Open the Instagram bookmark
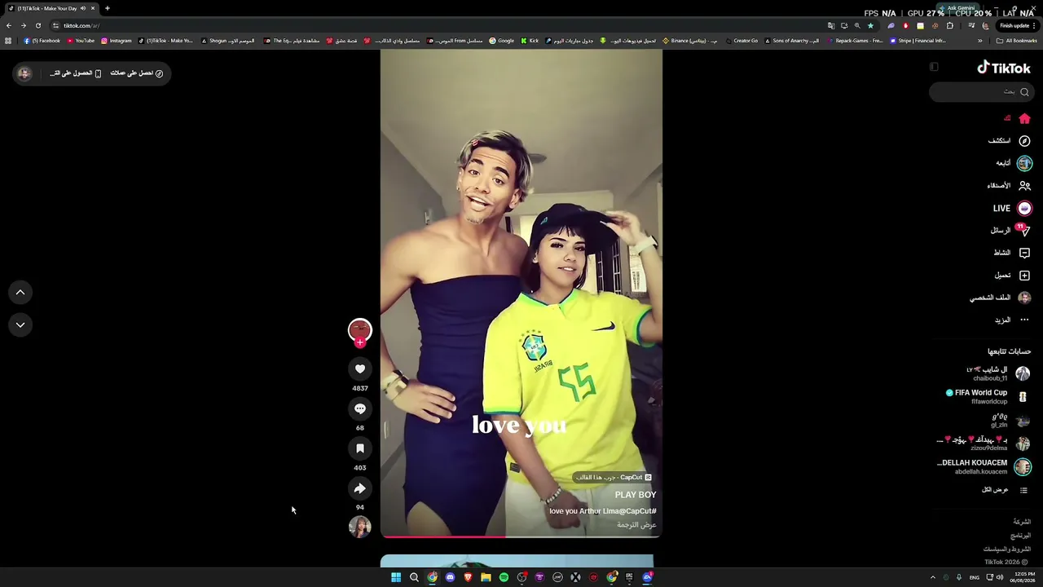The width and height of the screenshot is (1043, 587). click(117, 41)
